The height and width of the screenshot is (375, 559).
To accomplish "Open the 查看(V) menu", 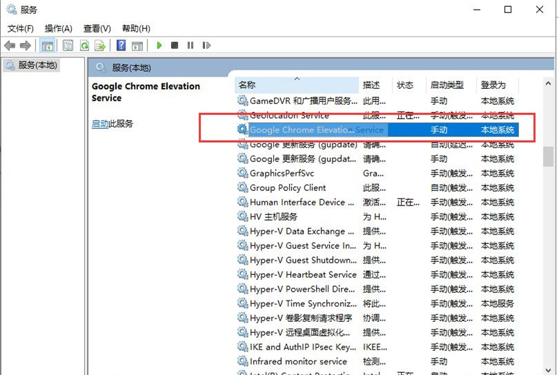I will 97,28.
